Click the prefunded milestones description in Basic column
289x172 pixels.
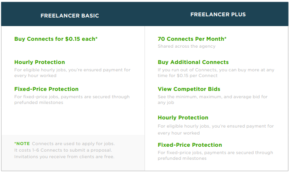pos(72,99)
